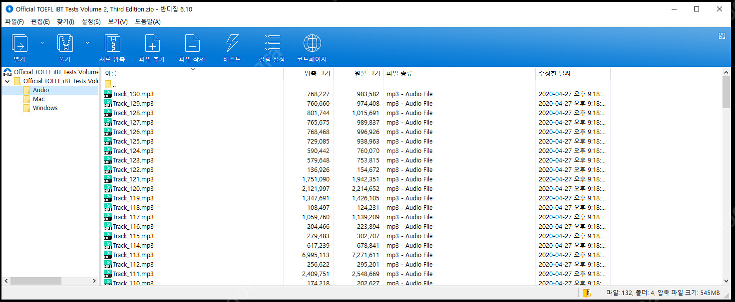Open the 설정(S) menu
The width and height of the screenshot is (735, 302).
pos(91,21)
